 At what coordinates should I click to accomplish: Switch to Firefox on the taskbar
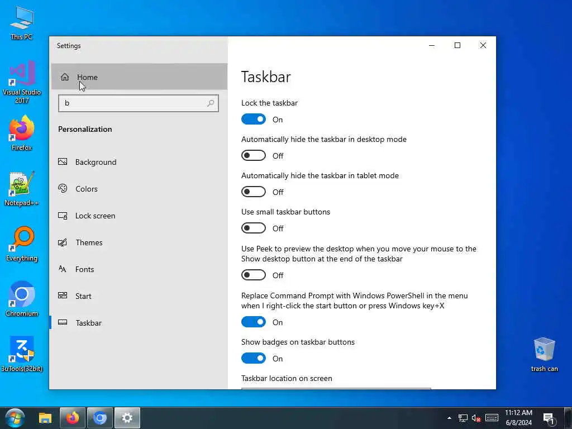click(73, 418)
